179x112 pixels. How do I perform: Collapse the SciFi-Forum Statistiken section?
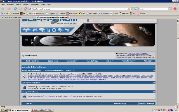(x=154, y=83)
